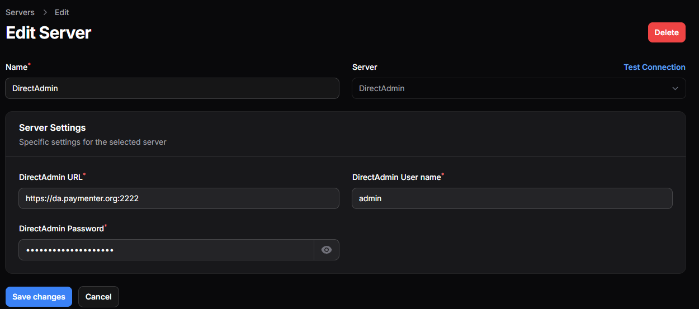This screenshot has width=699, height=309.
Task: Reveal password with the eye icon
Action: click(327, 250)
